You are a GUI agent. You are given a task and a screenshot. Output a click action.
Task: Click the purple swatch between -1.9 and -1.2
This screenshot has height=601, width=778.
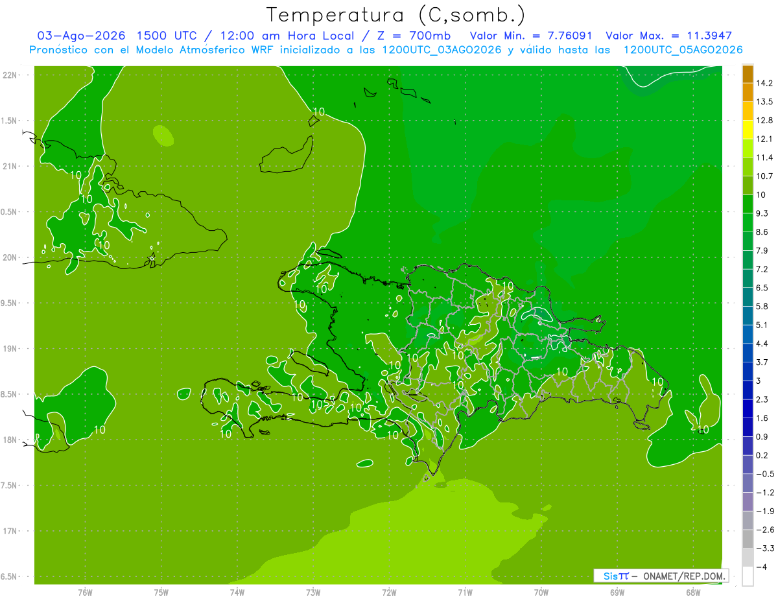(748, 502)
